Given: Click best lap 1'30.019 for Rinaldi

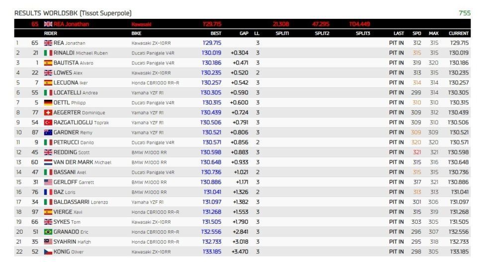Looking at the screenshot, I should point(212,53).
